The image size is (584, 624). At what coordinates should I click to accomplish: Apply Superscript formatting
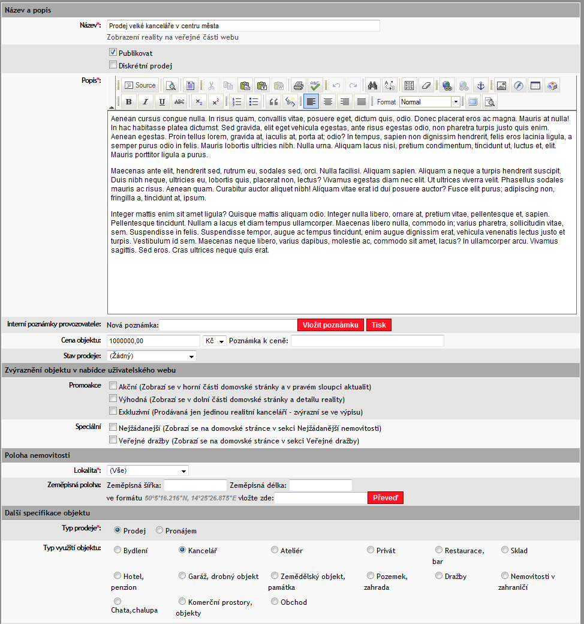pyautogui.click(x=215, y=102)
